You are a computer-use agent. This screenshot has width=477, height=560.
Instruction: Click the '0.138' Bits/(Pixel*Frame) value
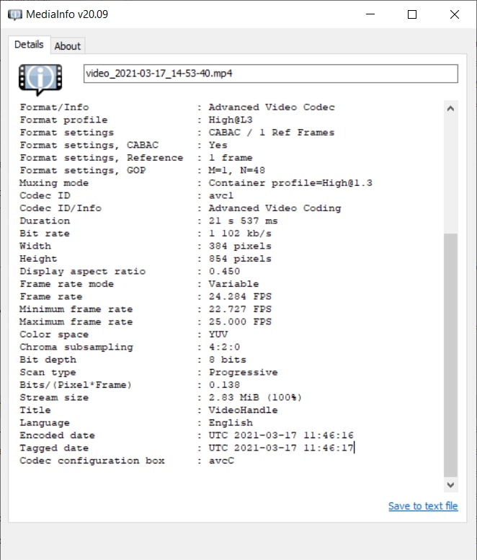click(224, 385)
